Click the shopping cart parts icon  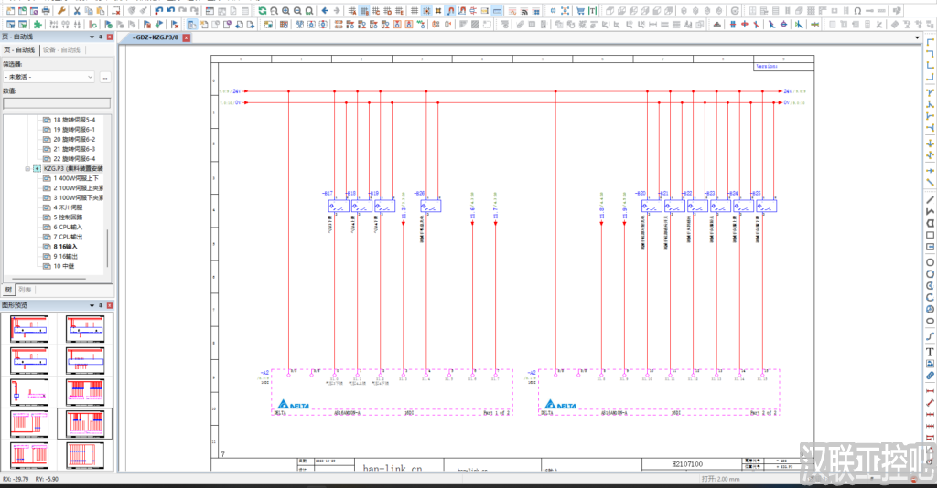pos(580,11)
